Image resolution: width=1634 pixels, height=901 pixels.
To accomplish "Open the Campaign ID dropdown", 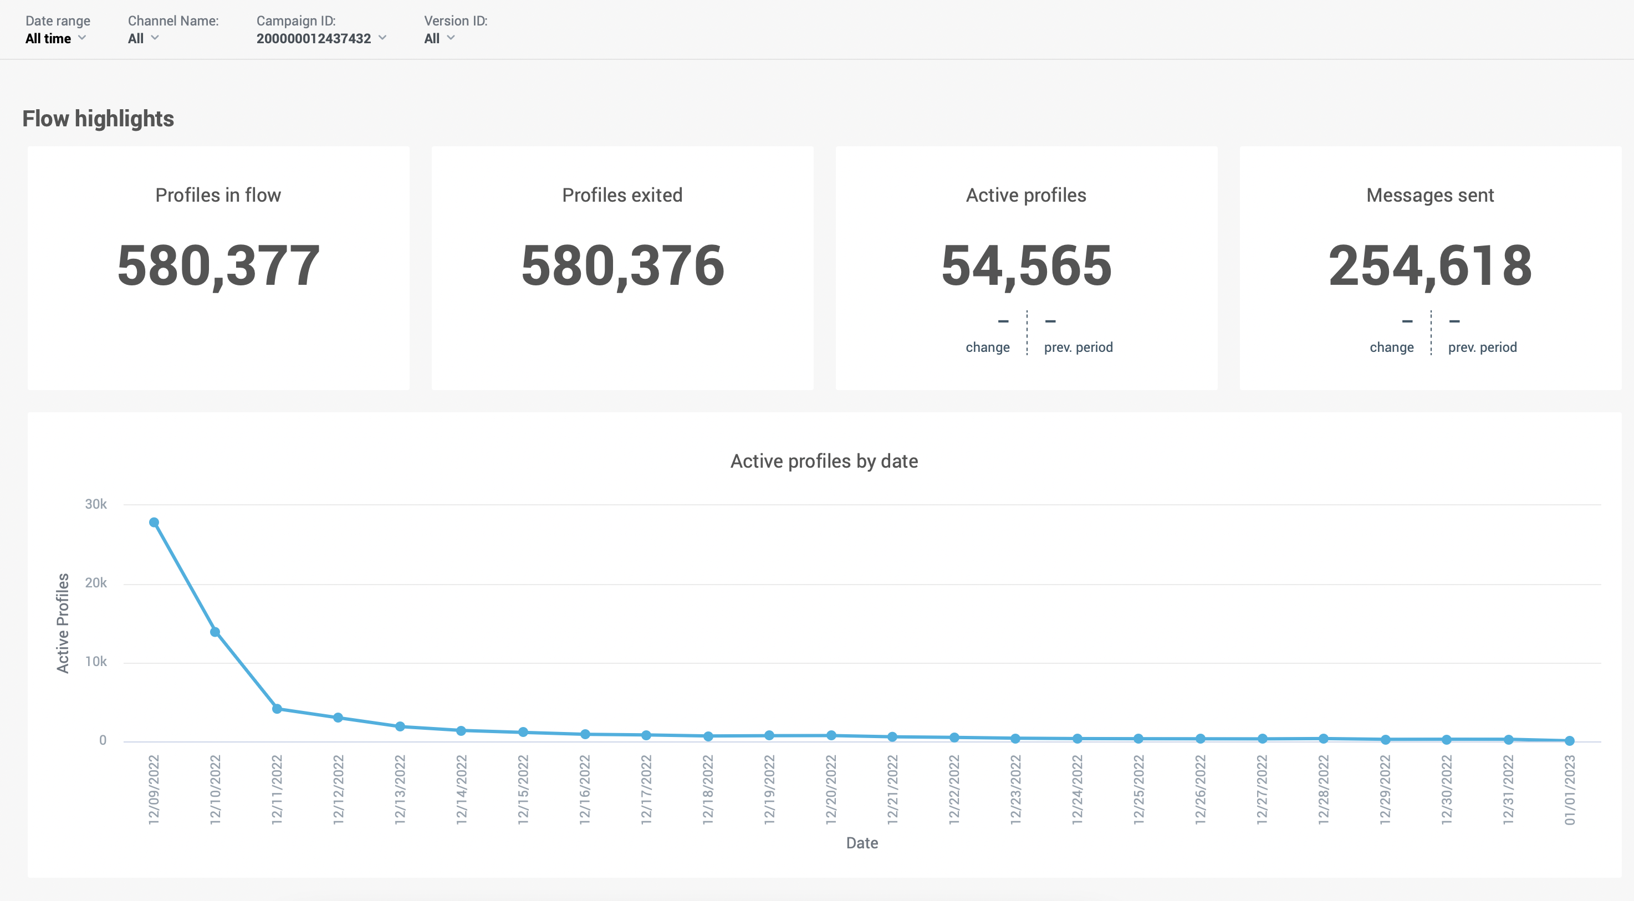I will tap(320, 38).
